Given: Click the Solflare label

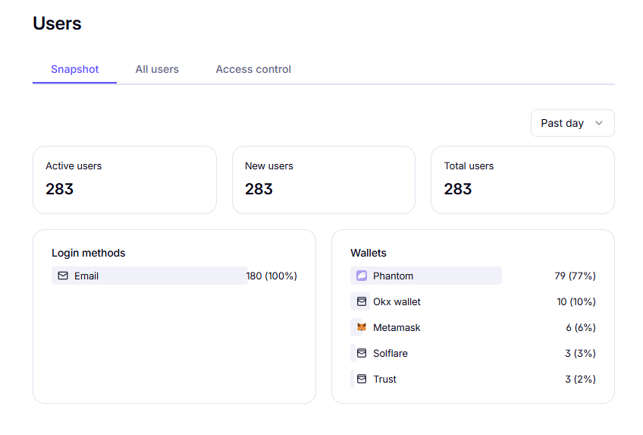Looking at the screenshot, I should (x=391, y=353).
